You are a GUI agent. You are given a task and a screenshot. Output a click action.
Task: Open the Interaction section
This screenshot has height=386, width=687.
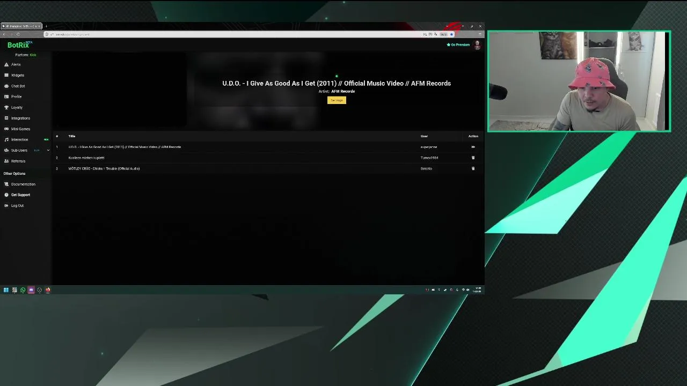[x=19, y=139]
